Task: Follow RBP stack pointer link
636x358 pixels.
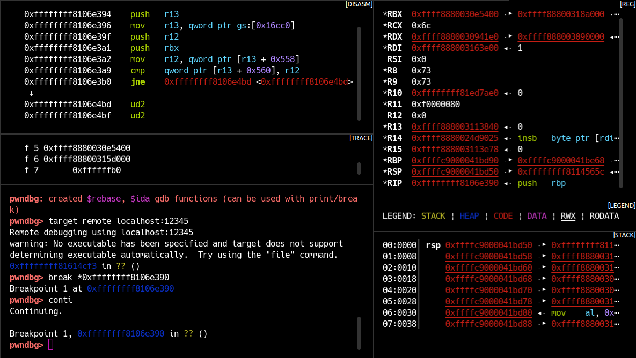Action: pyautogui.click(x=455, y=160)
